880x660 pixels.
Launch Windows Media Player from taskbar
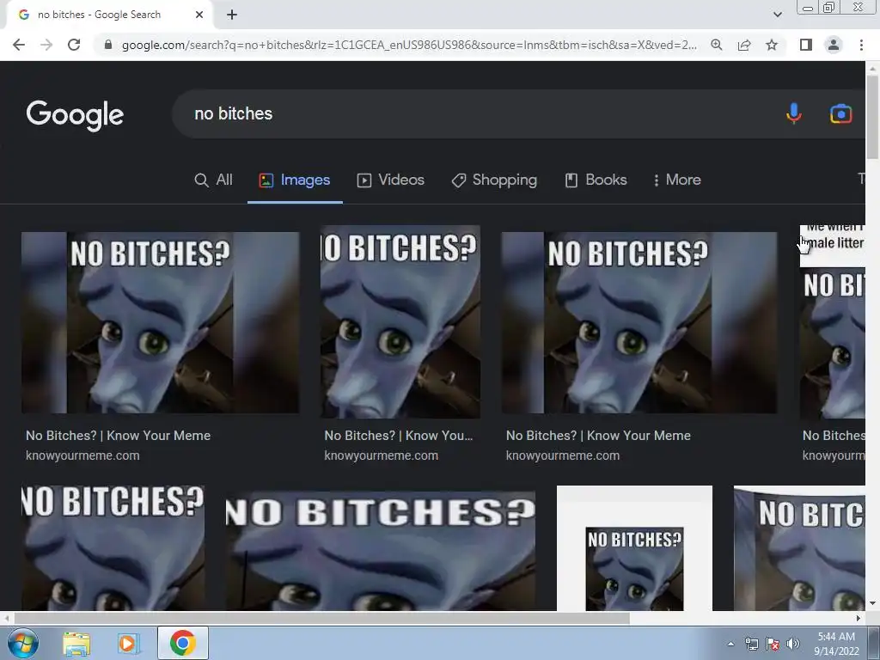[128, 643]
